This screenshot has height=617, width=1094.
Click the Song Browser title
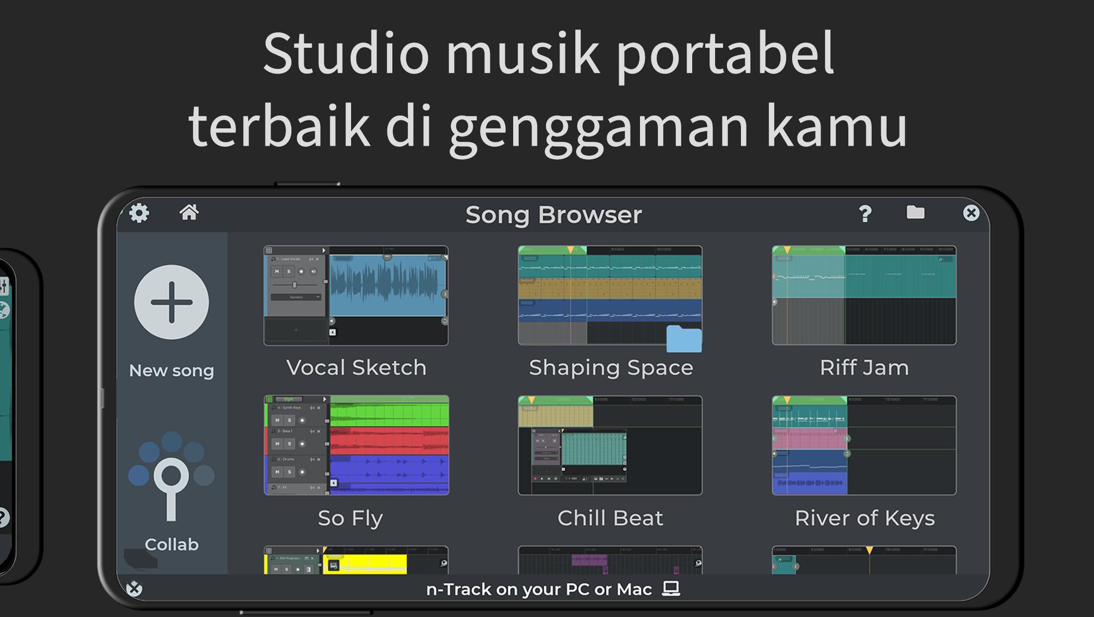coord(553,215)
